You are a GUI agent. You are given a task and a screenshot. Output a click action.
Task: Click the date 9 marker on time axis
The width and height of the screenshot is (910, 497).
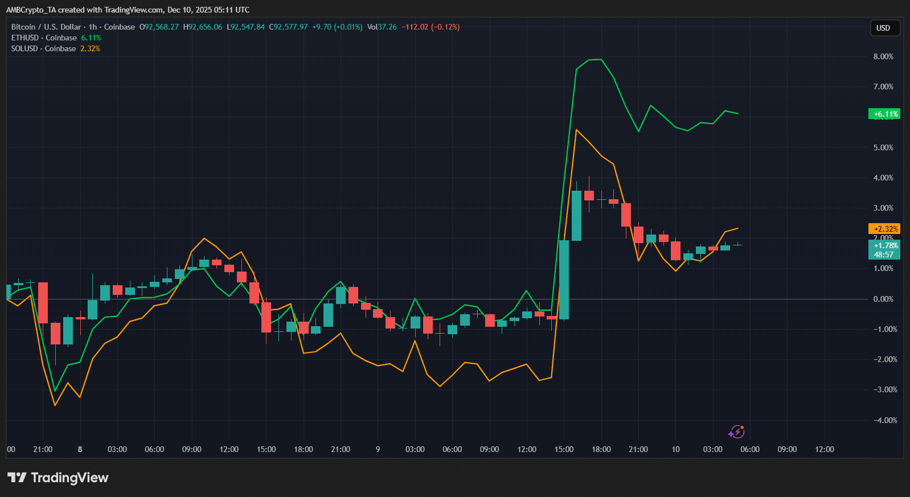pos(378,449)
